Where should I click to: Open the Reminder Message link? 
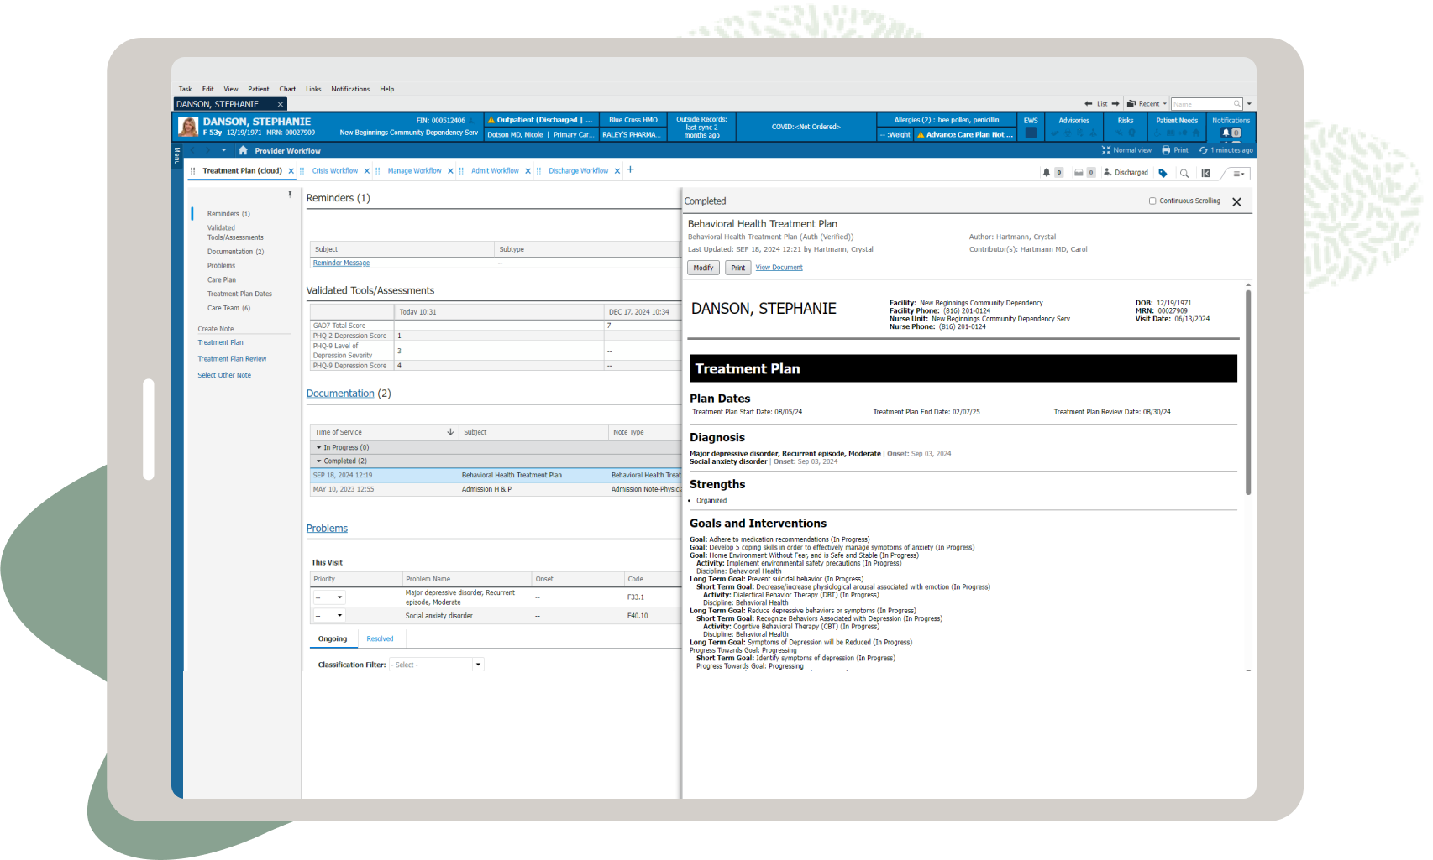[341, 263]
